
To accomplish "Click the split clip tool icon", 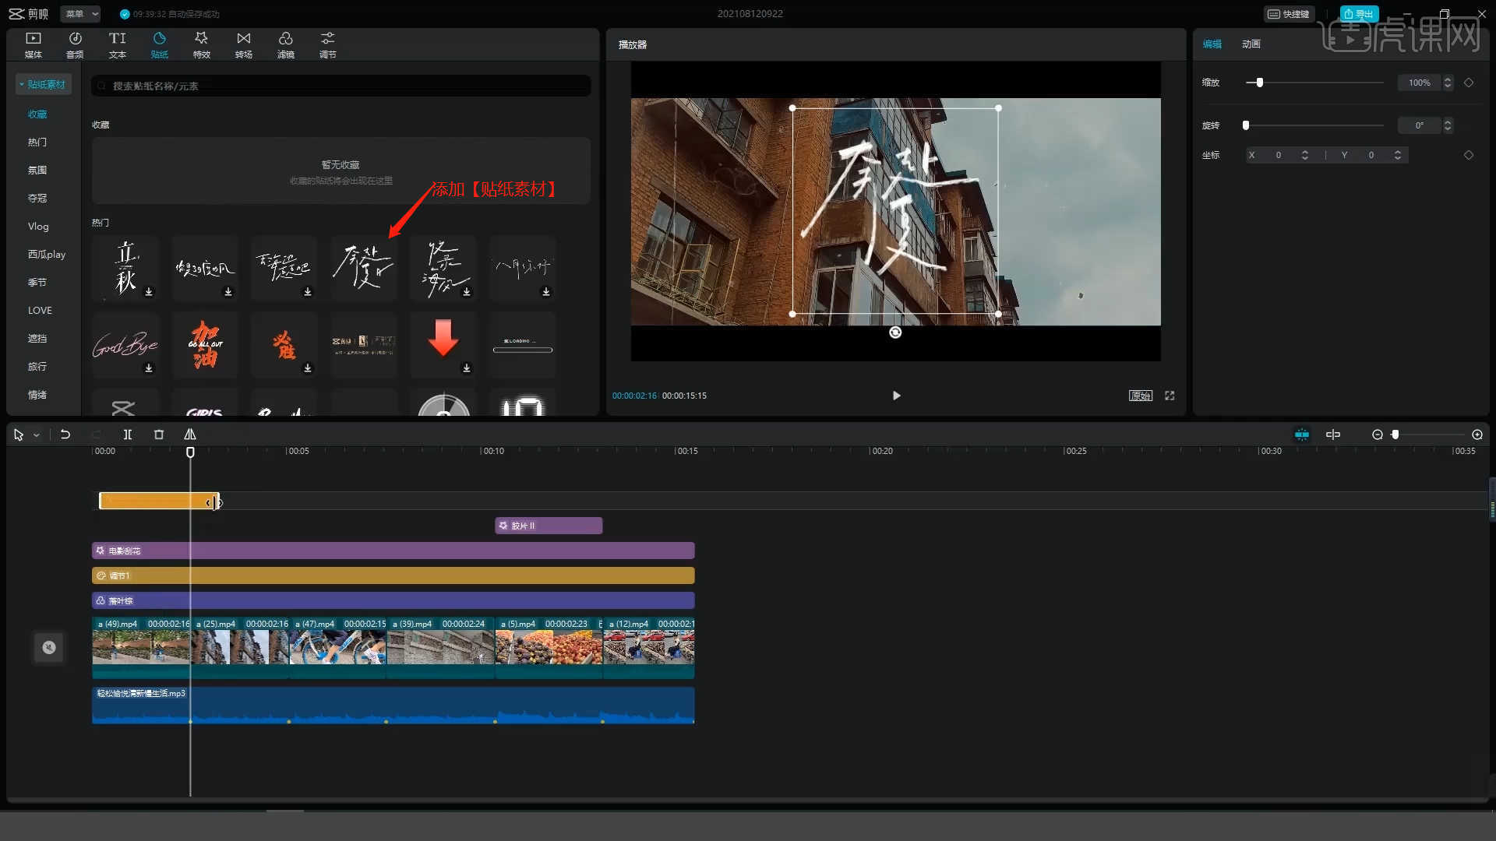I will pyautogui.click(x=128, y=435).
